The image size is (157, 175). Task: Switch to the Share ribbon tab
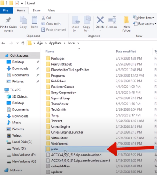point(37,11)
